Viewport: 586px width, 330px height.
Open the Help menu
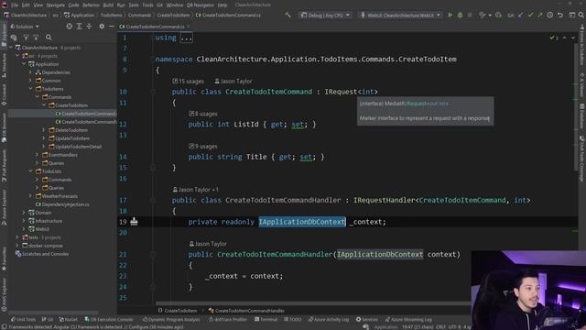tap(222, 5)
